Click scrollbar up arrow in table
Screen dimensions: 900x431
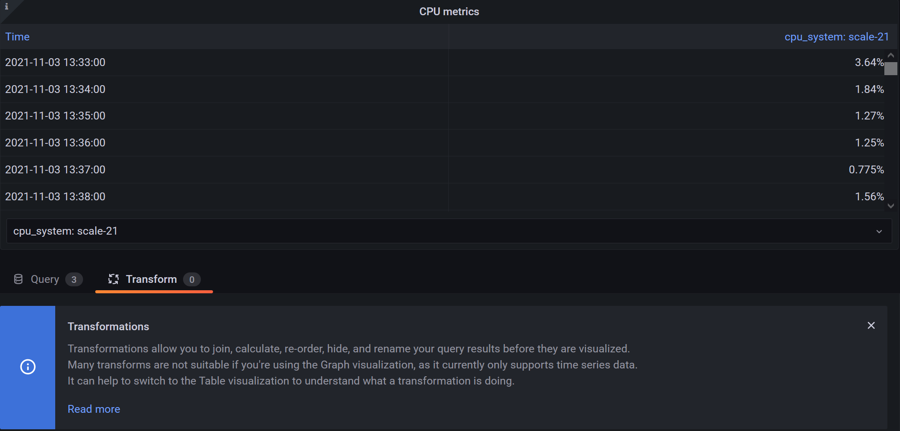coord(891,55)
